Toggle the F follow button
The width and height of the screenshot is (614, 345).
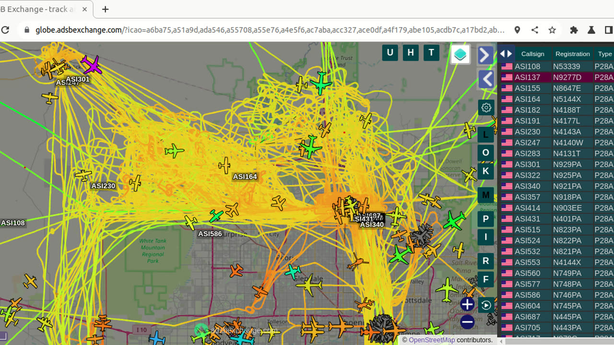[486, 279]
